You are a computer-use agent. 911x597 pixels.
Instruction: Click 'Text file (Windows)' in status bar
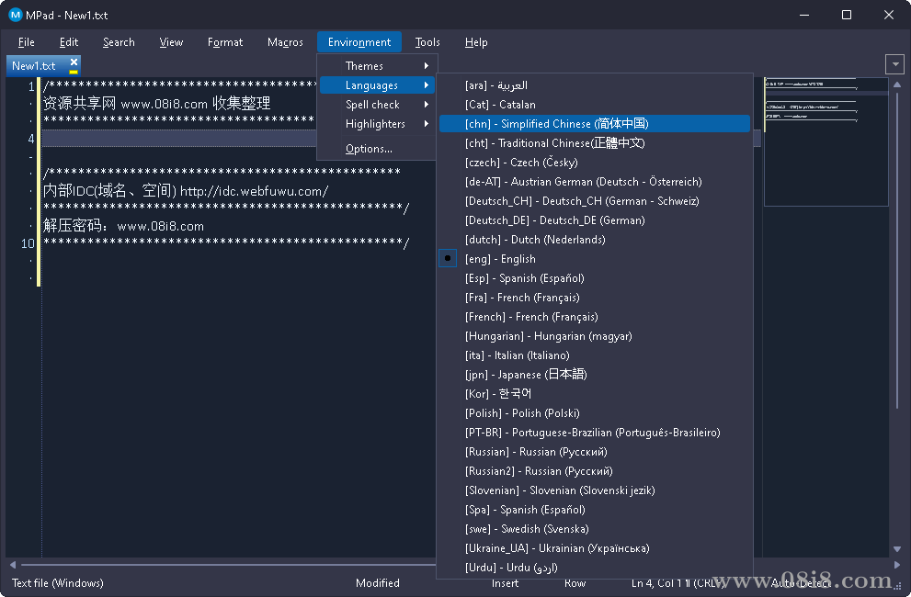58,583
